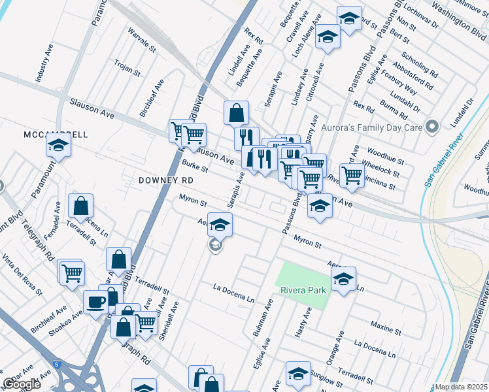Select the Telegraph Rd street label
Image resolution: width=489 pixels, height=392 pixels.
point(39,240)
